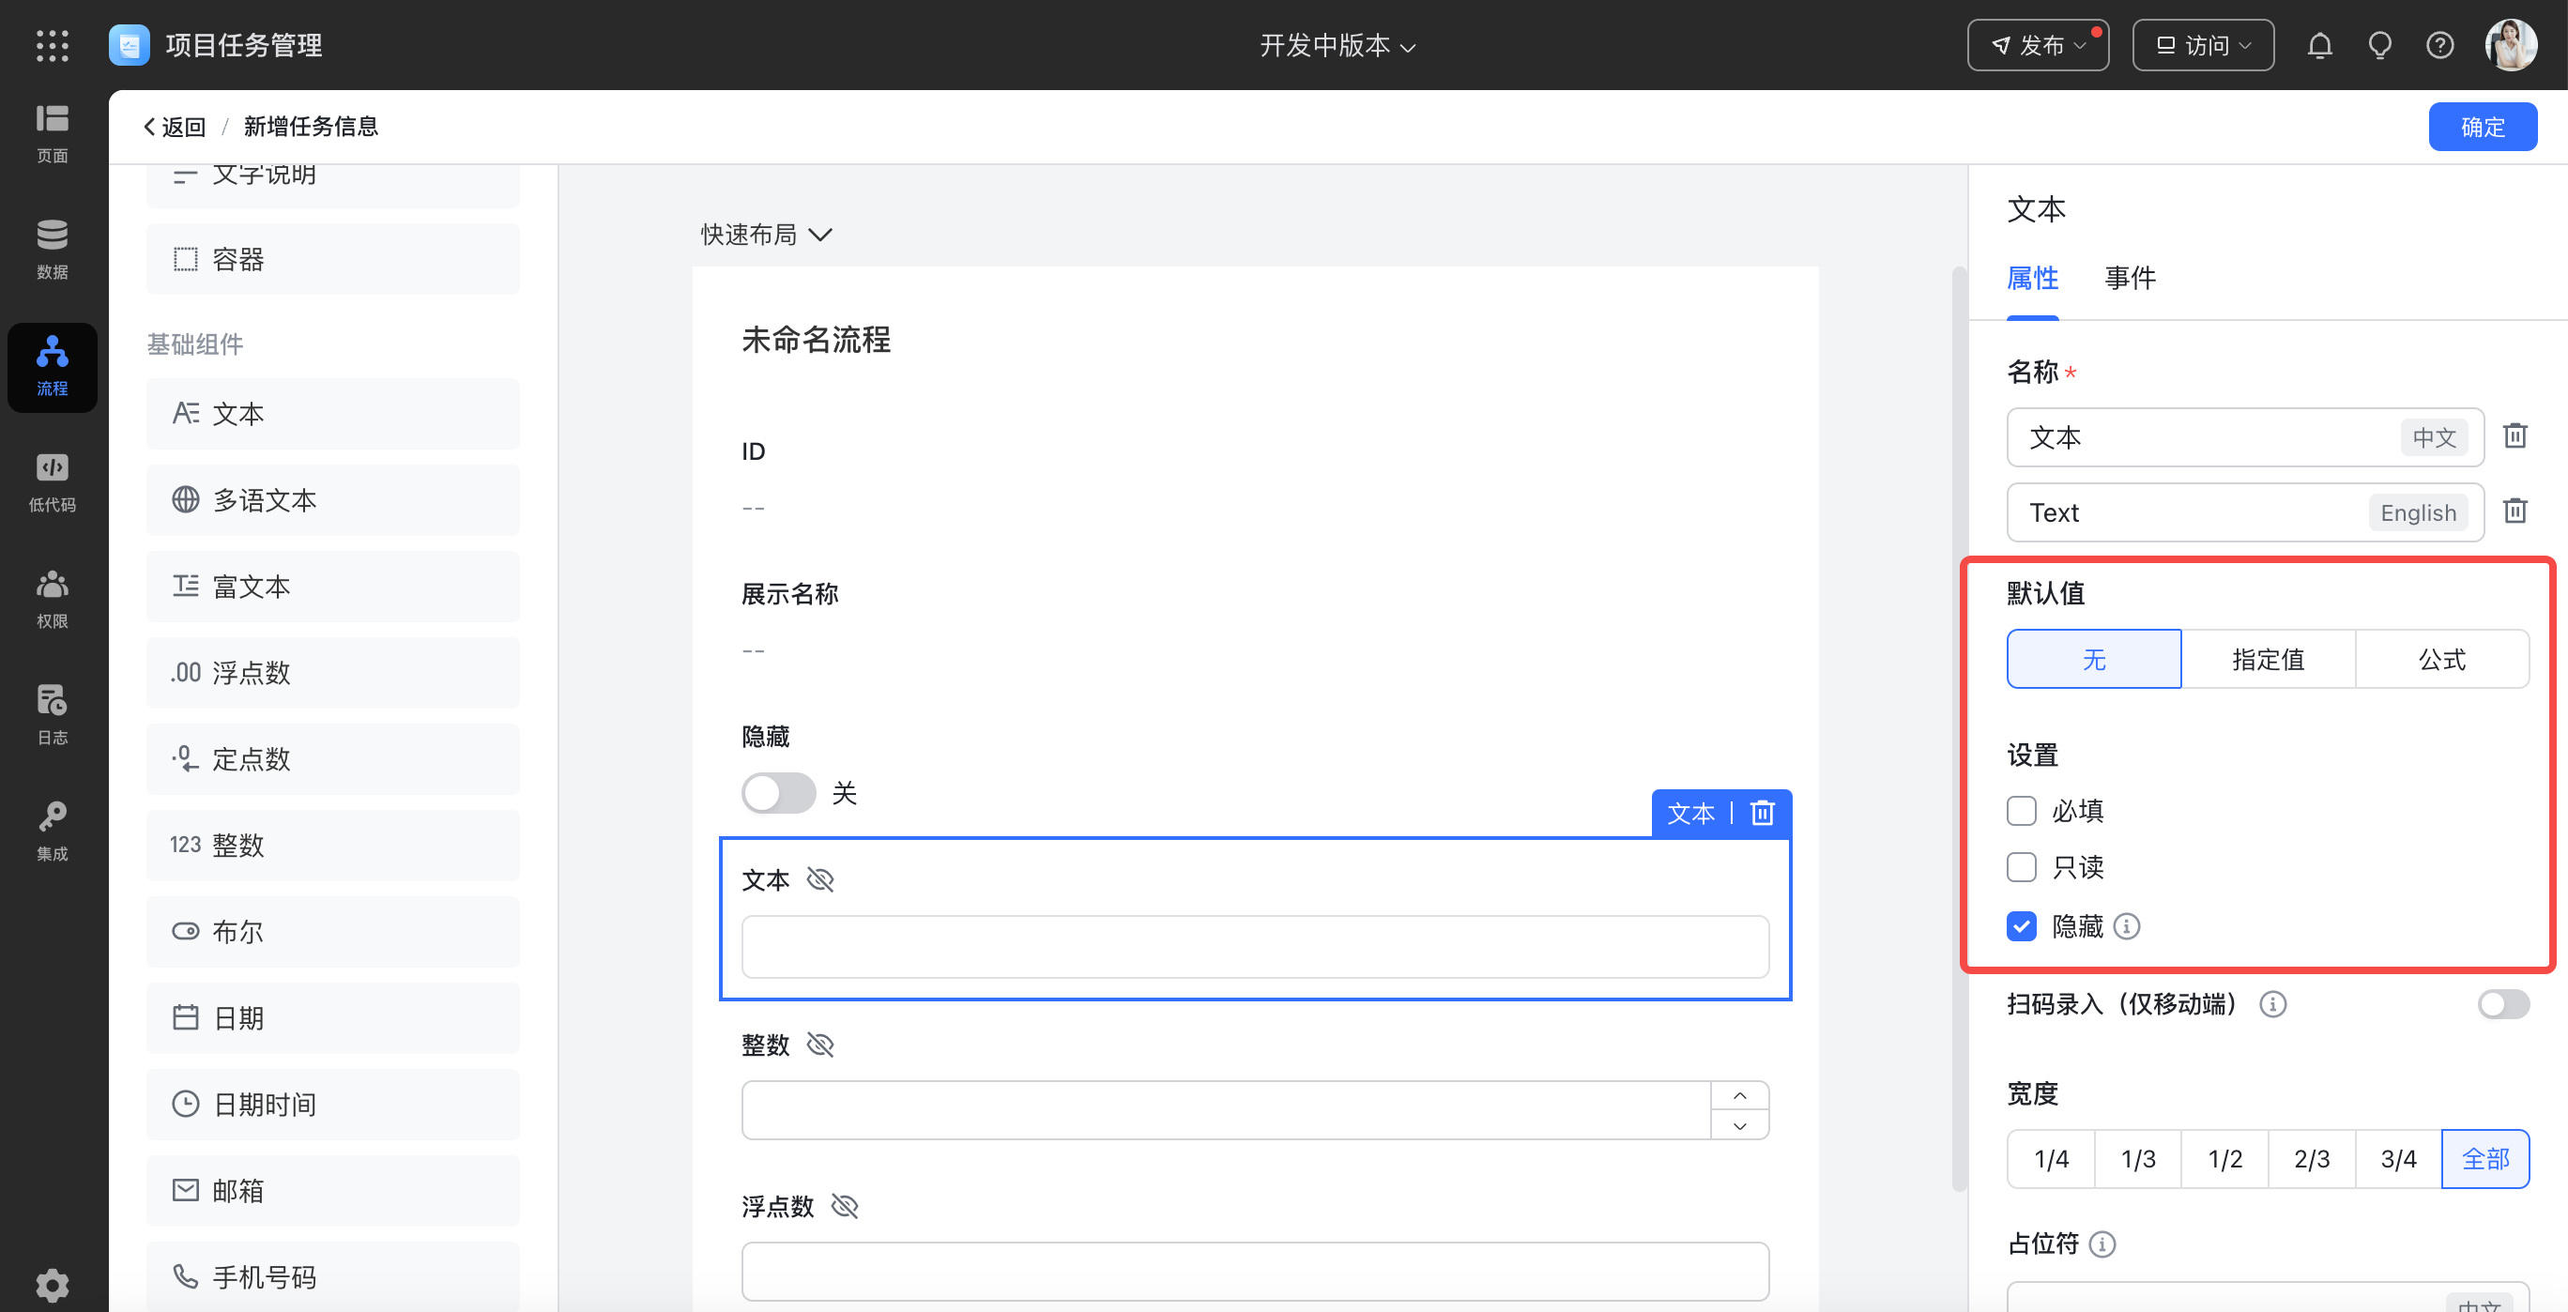Viewport: 2568px width, 1312px height.
Task: Open the 集成 sidebar section
Action: coord(52,832)
